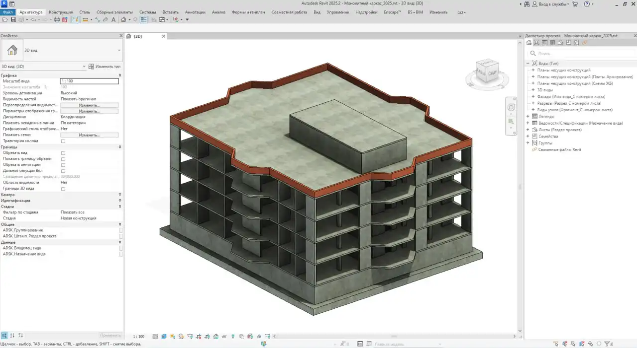Expand the 'Семейства' branch in project browser
This screenshot has height=348, width=637.
529,136
